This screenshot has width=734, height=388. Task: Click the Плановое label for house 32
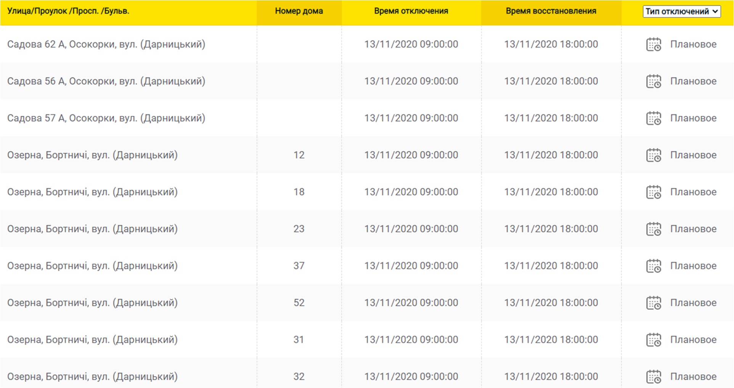(x=693, y=377)
